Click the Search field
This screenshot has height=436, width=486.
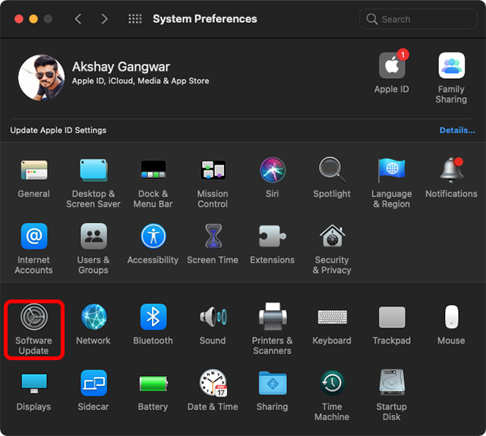tap(418, 19)
